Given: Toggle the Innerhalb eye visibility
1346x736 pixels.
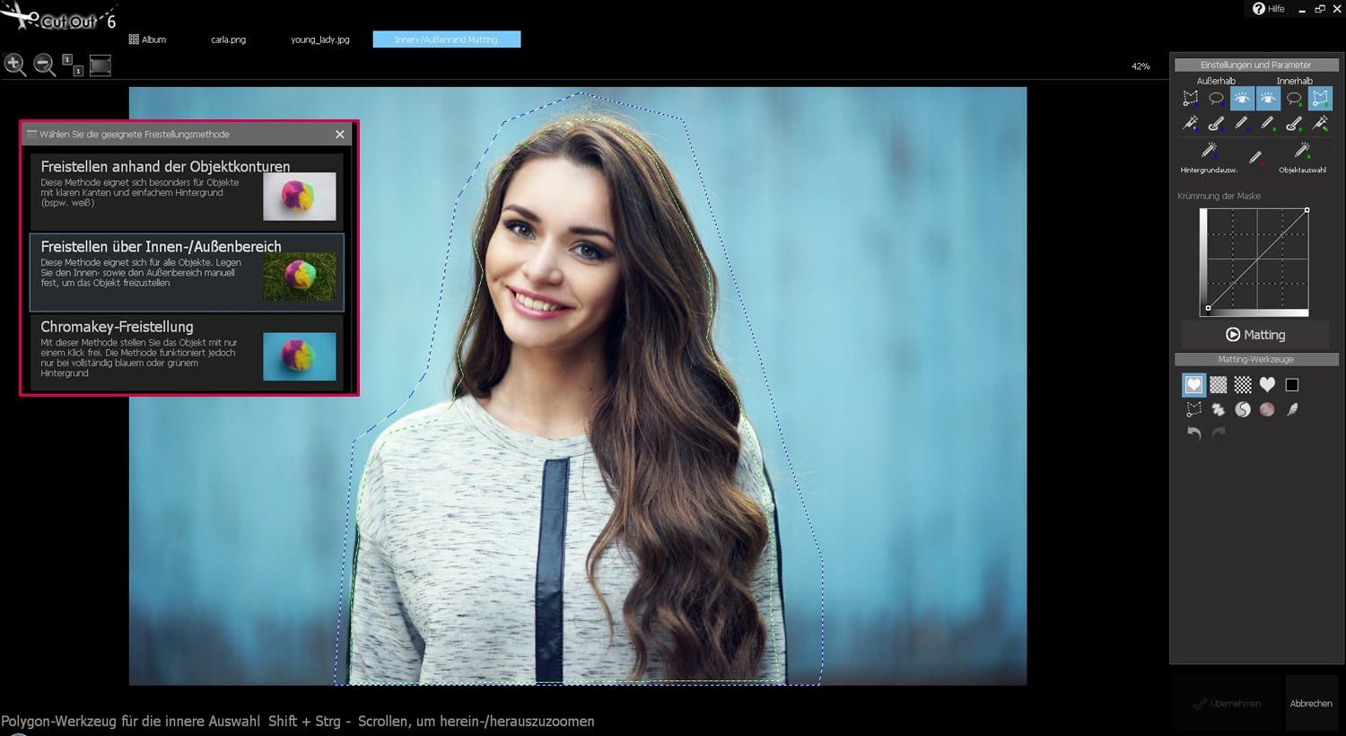Looking at the screenshot, I should [x=1267, y=98].
